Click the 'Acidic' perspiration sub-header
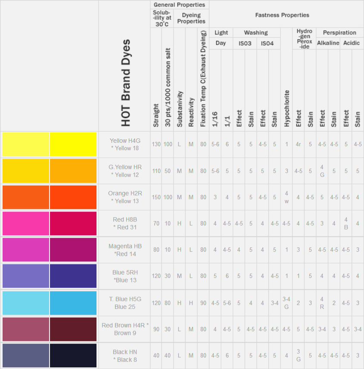Screen dimensions: 364x369 click(351, 43)
